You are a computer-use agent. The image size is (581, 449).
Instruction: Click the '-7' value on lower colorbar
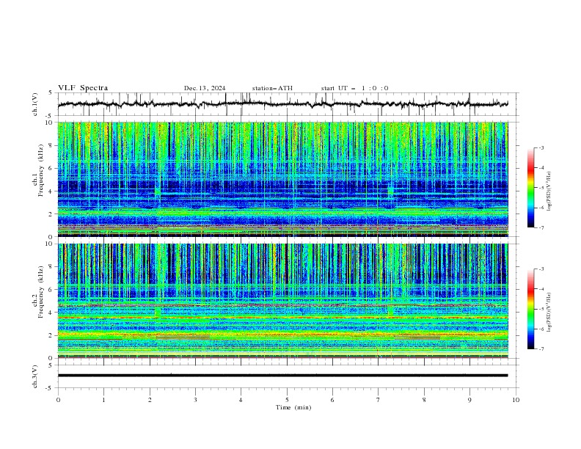pyautogui.click(x=541, y=349)
